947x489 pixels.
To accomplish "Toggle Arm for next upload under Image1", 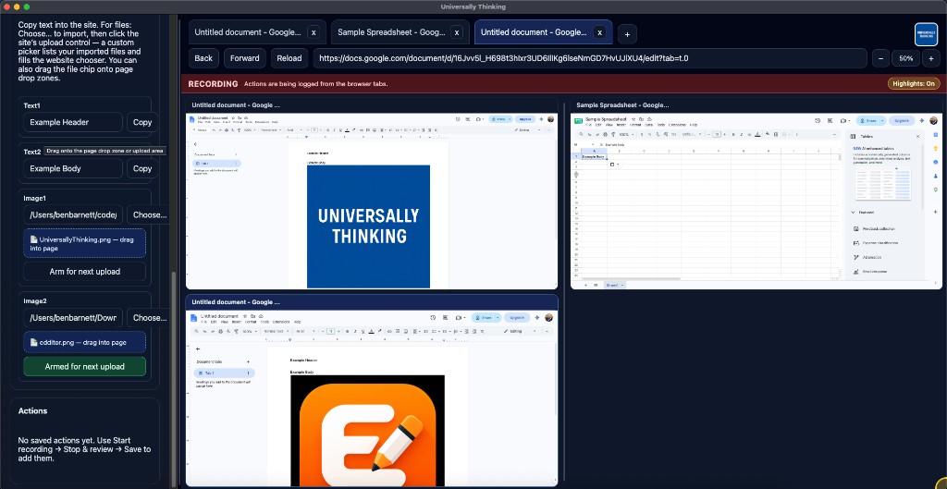I will [x=84, y=272].
